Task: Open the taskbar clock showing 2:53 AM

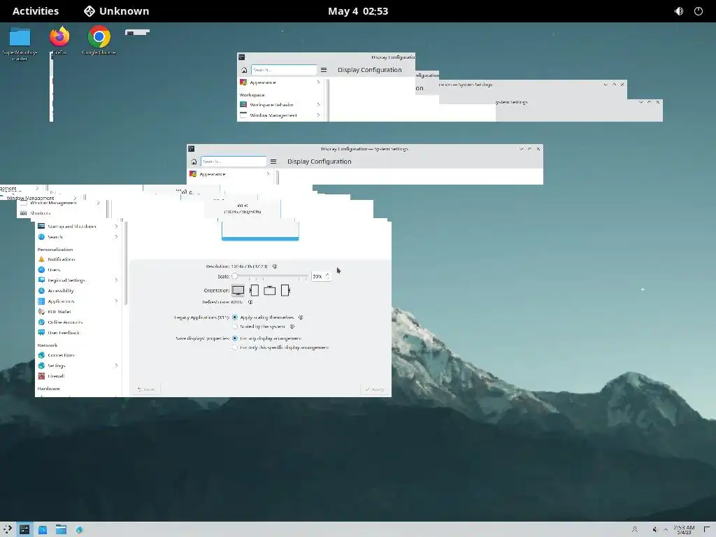Action: (684, 529)
